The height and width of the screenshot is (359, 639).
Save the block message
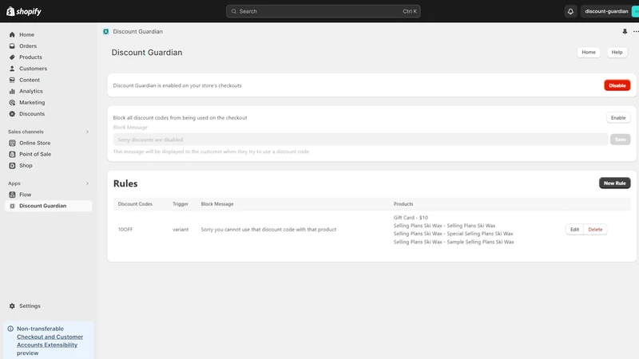(621, 140)
